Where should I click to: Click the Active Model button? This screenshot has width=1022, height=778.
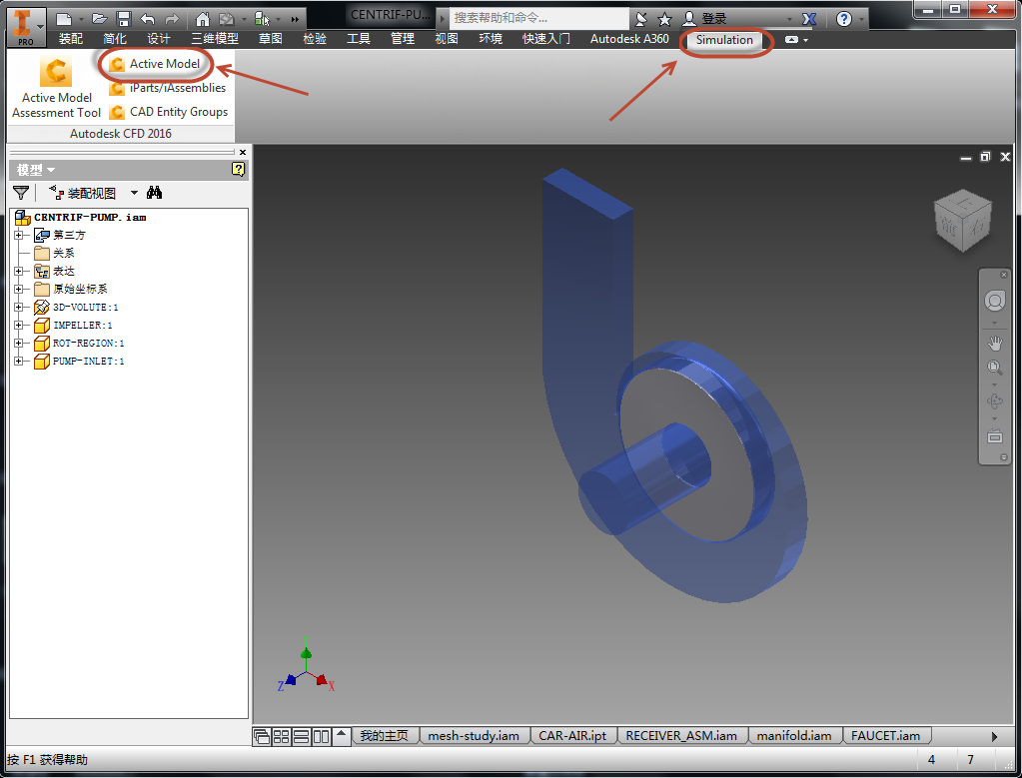pyautogui.click(x=163, y=62)
